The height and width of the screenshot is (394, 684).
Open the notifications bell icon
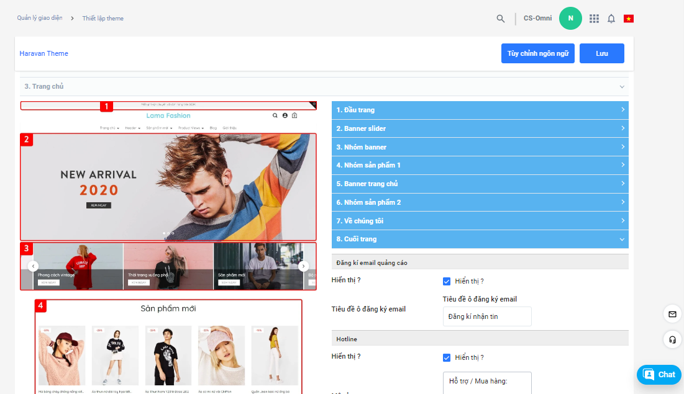611,19
